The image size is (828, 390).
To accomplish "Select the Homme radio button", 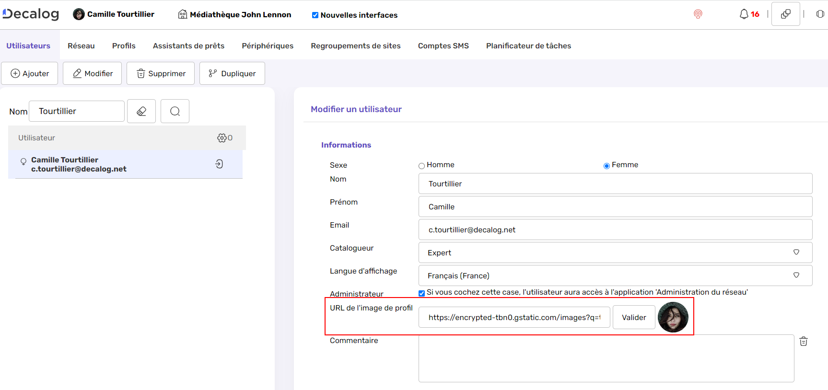I will click(422, 166).
